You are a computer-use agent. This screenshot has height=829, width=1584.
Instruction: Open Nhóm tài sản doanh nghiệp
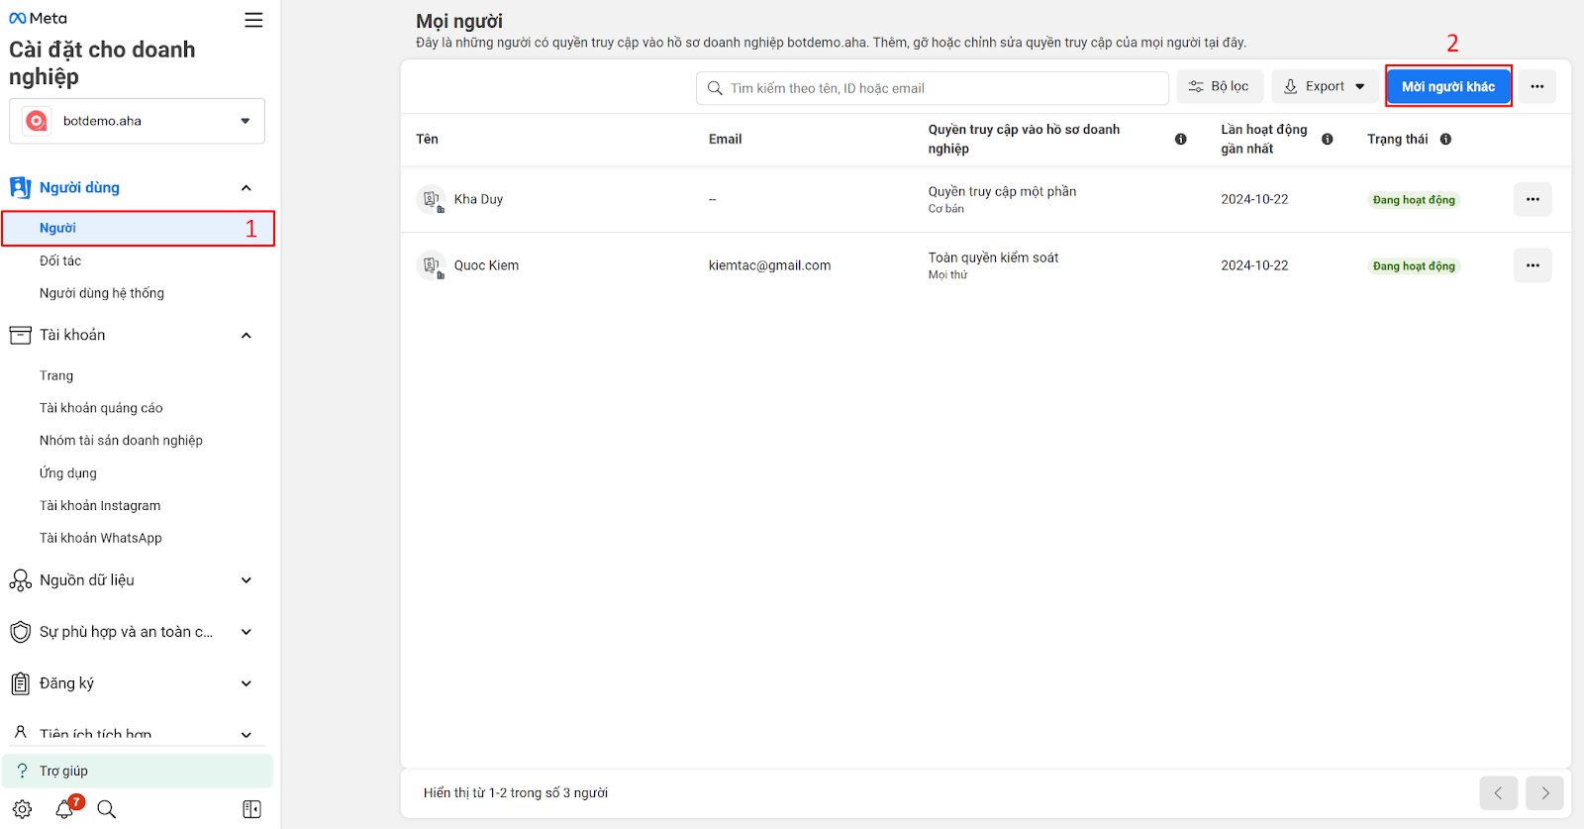point(121,441)
